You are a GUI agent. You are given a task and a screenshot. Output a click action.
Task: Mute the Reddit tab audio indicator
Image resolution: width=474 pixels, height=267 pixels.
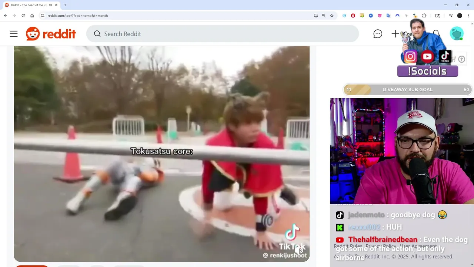pos(50,5)
